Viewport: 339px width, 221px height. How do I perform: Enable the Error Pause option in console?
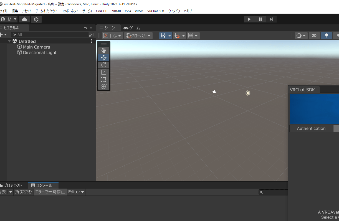point(50,192)
